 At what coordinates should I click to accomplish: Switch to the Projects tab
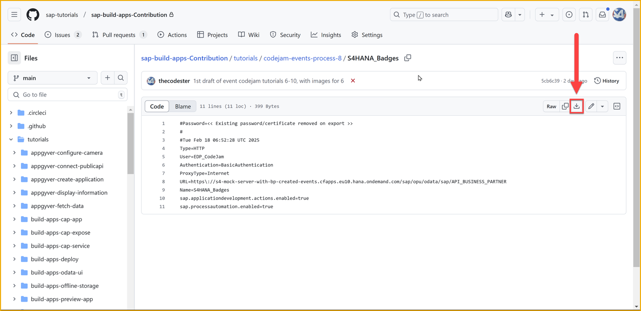(212, 35)
